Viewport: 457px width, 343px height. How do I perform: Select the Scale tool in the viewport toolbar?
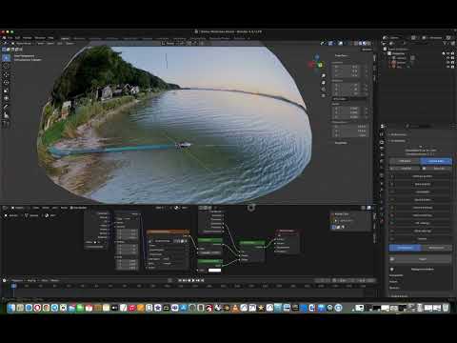(6, 91)
